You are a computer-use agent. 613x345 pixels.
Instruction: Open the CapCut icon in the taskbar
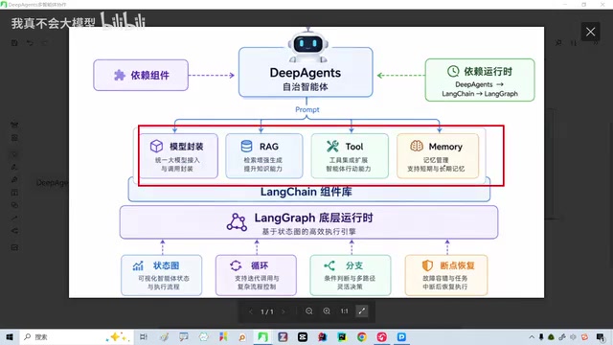tap(303, 336)
